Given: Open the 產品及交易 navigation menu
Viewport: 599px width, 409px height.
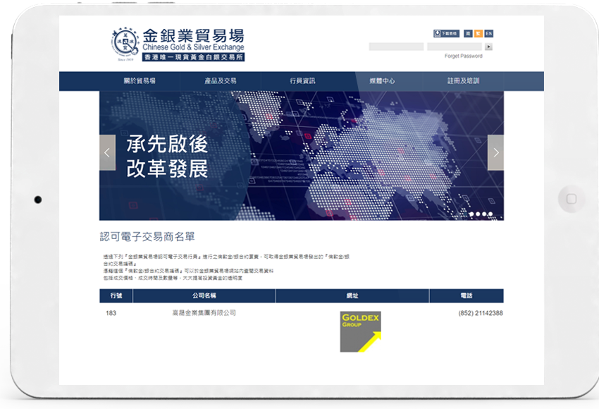Looking at the screenshot, I should coord(221,80).
